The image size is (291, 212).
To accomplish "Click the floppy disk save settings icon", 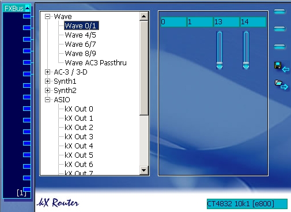I will 281,67.
